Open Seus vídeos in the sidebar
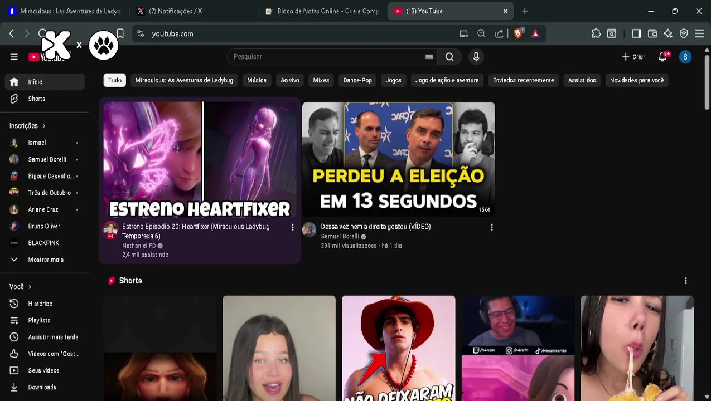This screenshot has width=711, height=401. pos(45,370)
